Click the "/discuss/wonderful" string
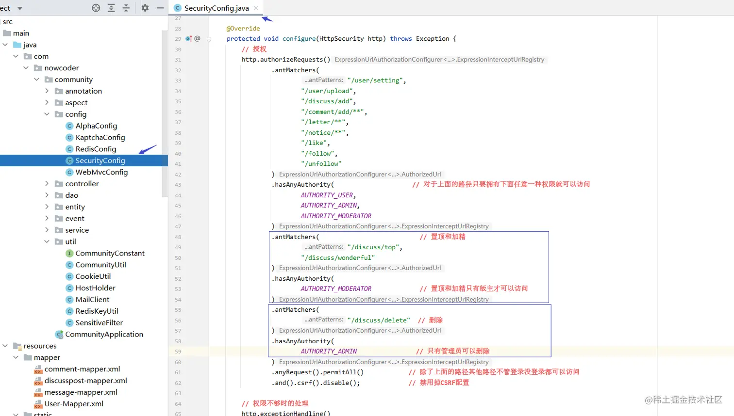 338,258
